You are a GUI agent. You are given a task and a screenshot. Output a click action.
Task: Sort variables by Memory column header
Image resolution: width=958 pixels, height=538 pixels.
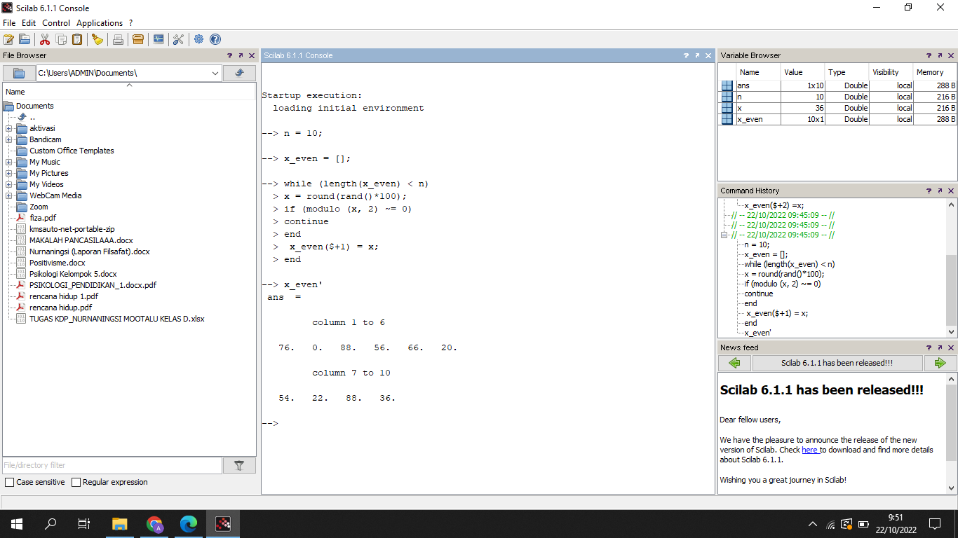[934, 72]
